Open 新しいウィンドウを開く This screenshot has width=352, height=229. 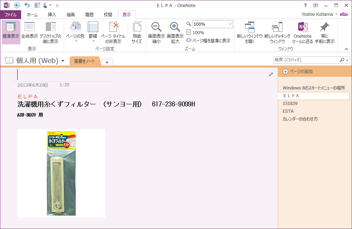[x=250, y=32]
